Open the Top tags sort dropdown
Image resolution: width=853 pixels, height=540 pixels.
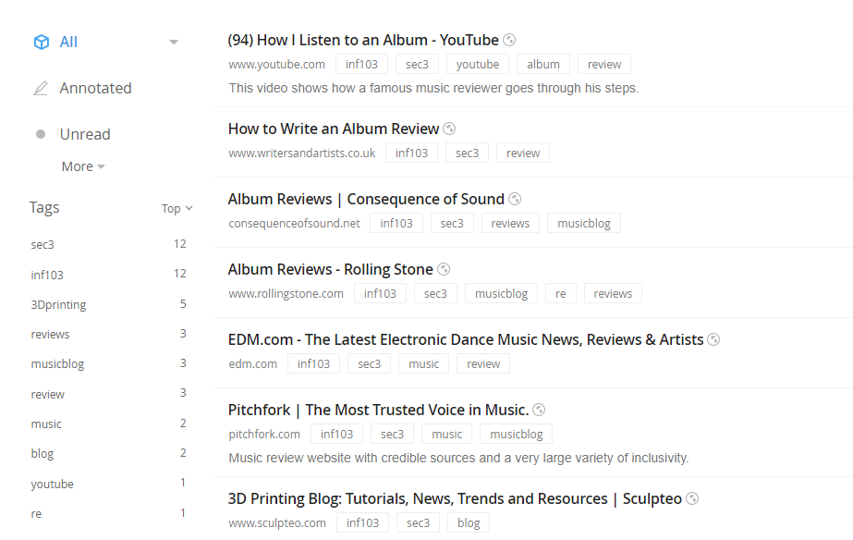click(177, 208)
